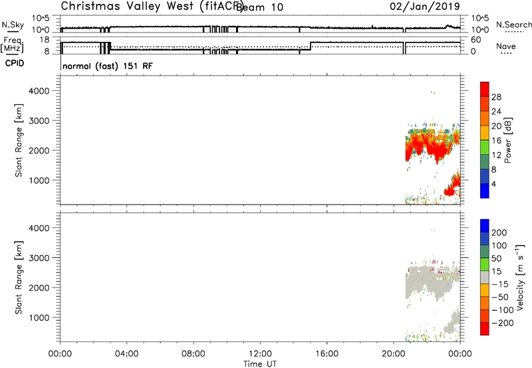Image resolution: width=532 pixels, height=368 pixels.
Task: Click the blue bottom segment of Power color bar
Action: (485, 191)
